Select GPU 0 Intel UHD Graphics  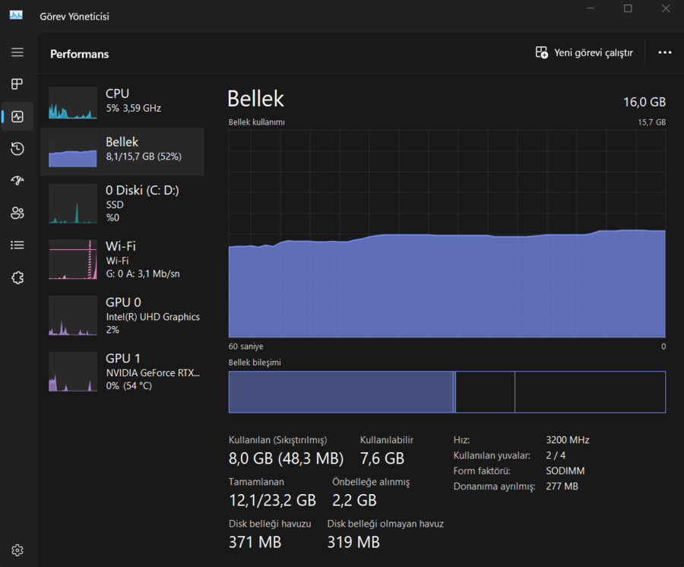coord(122,315)
